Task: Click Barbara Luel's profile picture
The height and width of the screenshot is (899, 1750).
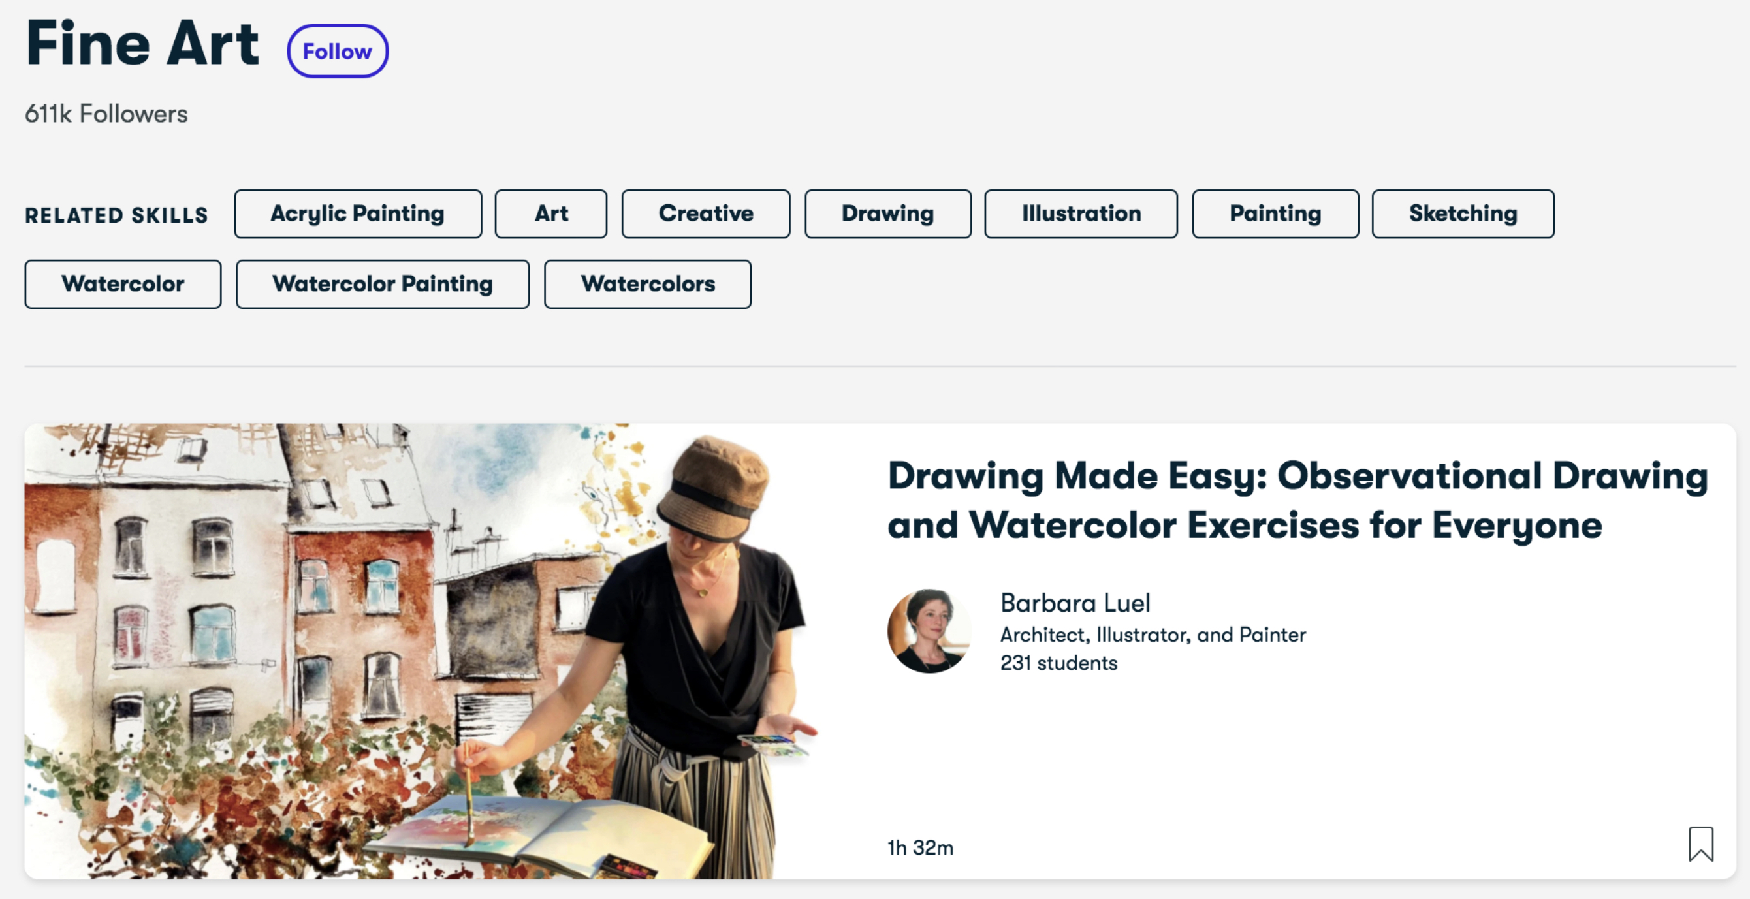Action: [x=929, y=631]
